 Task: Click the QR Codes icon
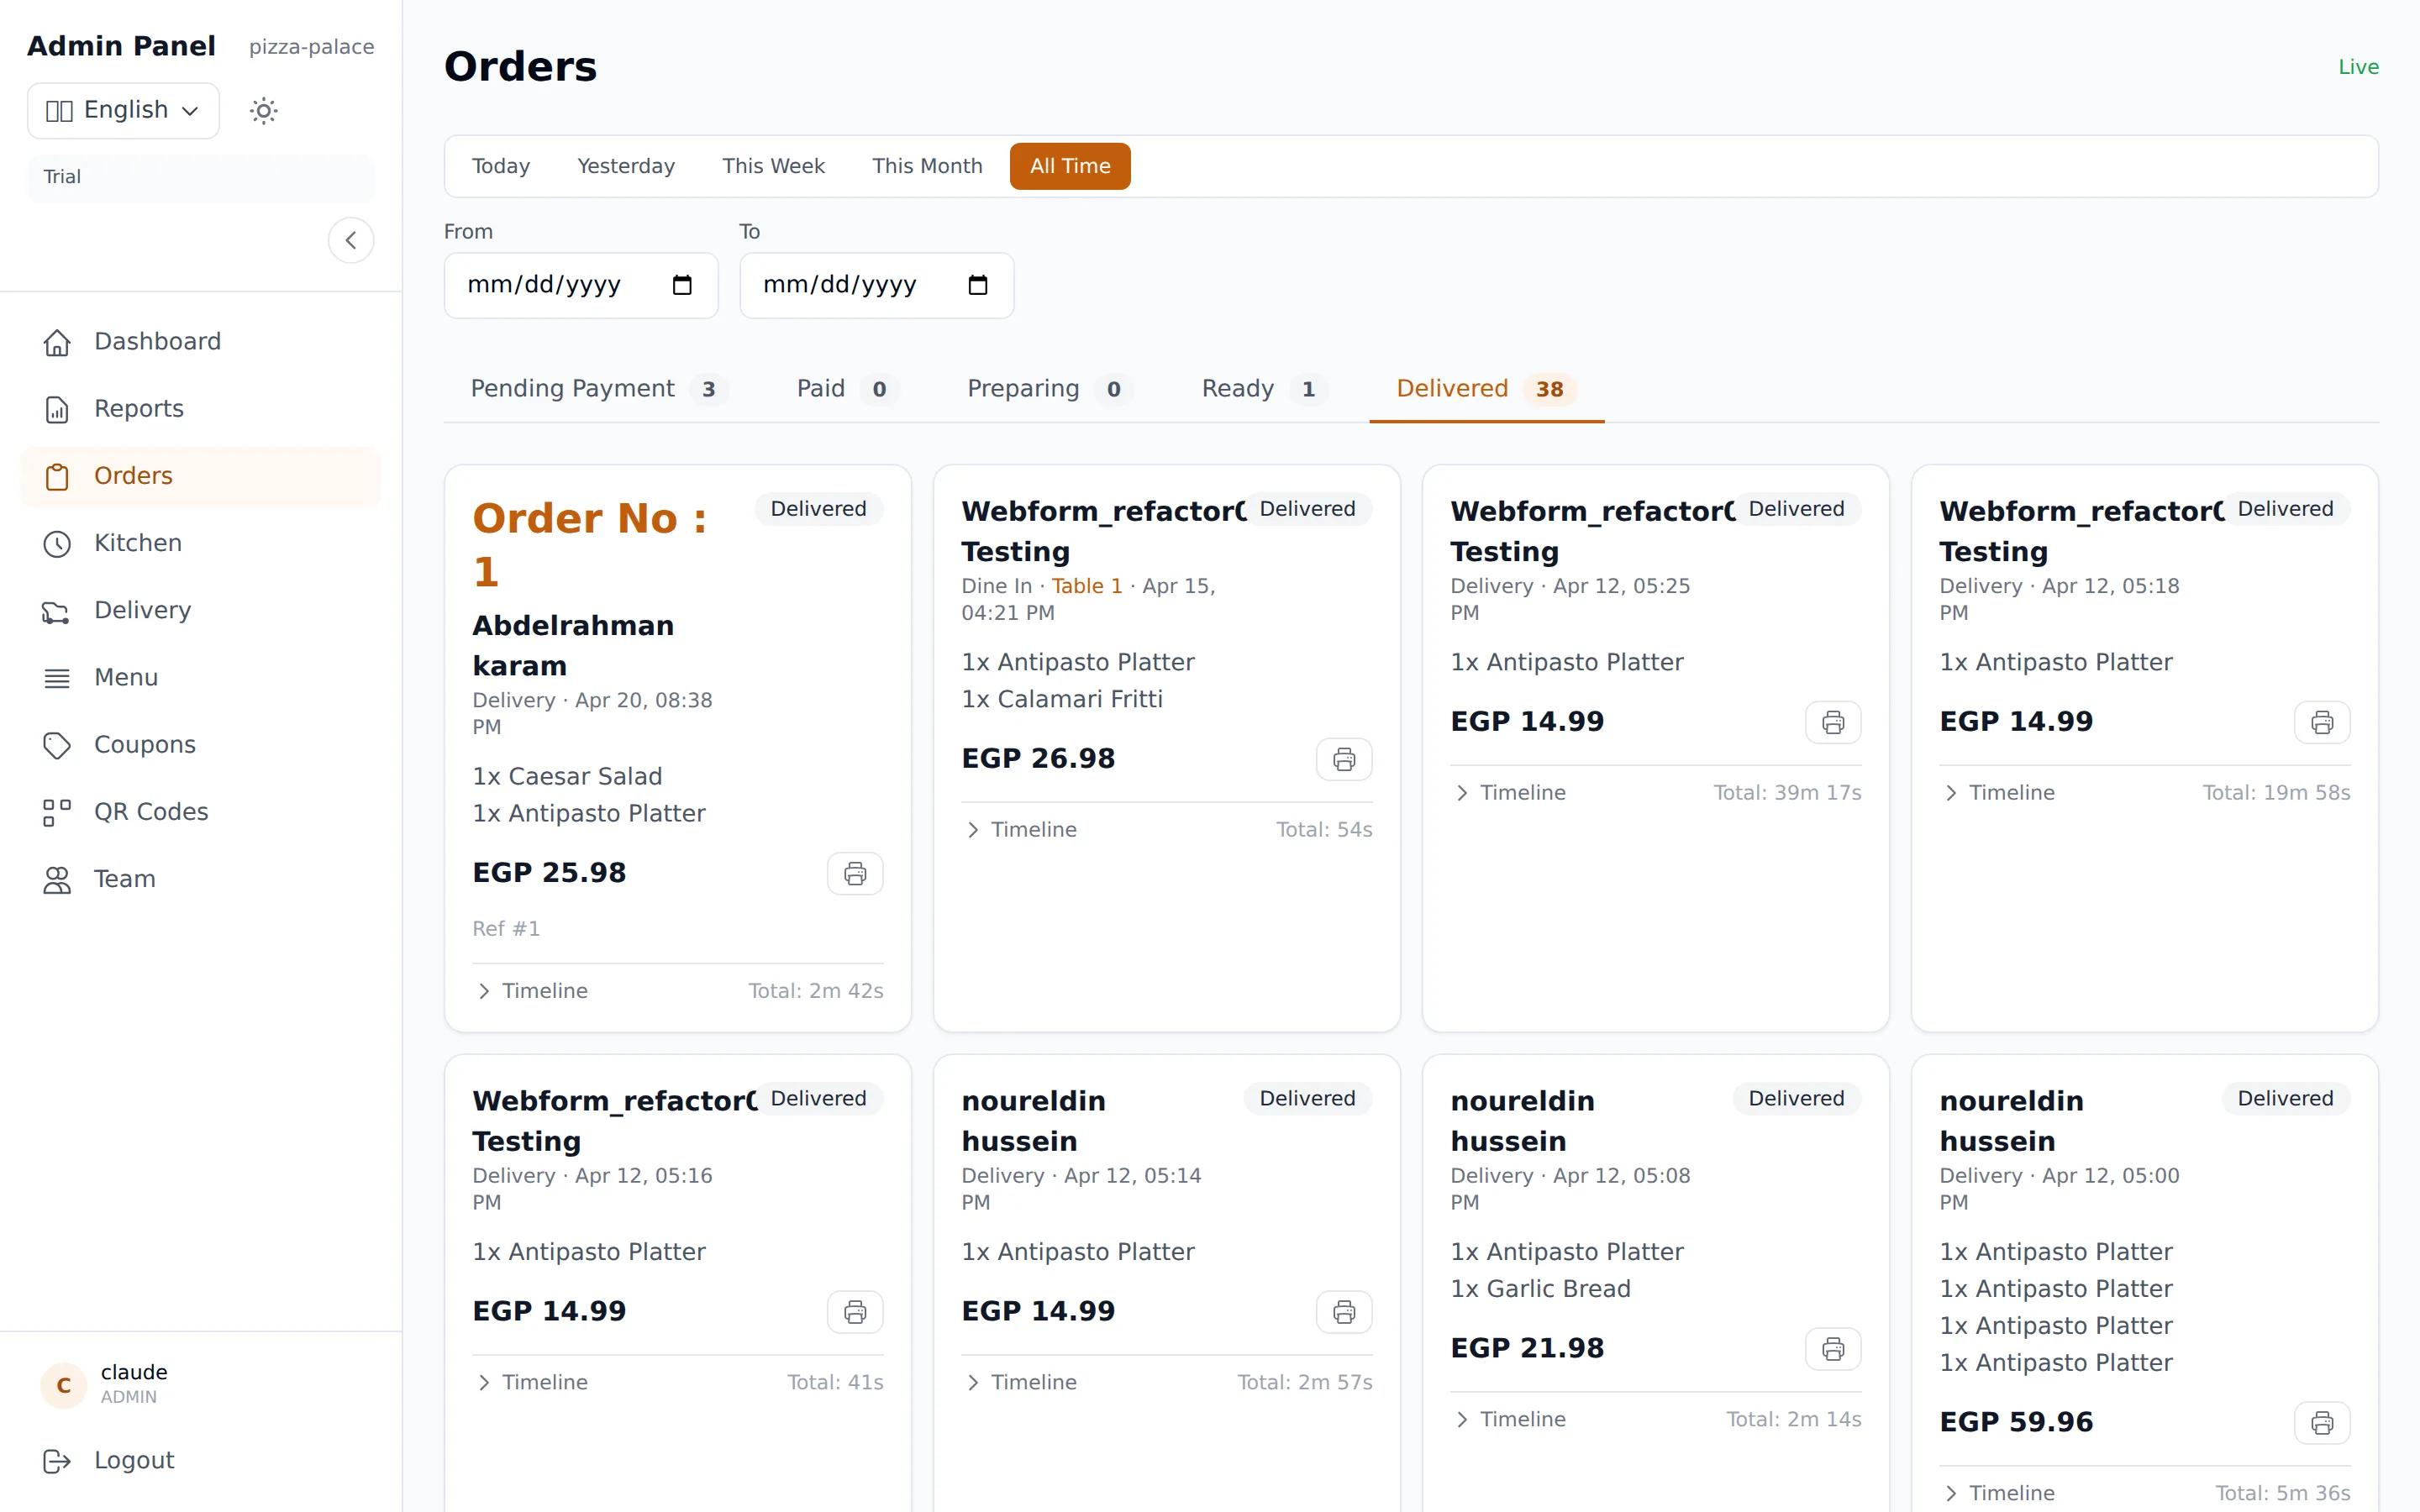[57, 812]
